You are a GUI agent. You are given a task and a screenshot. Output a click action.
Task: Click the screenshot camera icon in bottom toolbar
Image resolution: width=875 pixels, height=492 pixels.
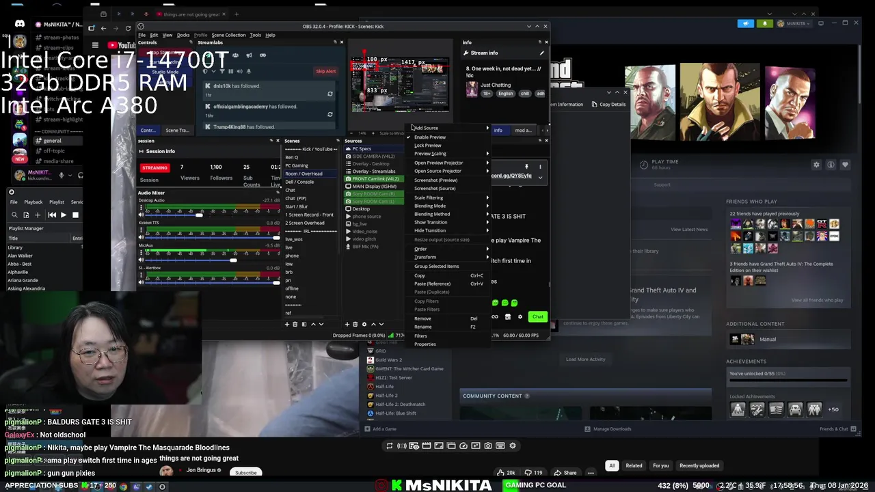point(488,446)
